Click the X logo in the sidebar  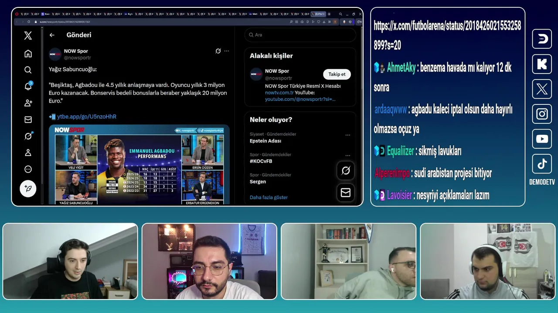(x=28, y=36)
